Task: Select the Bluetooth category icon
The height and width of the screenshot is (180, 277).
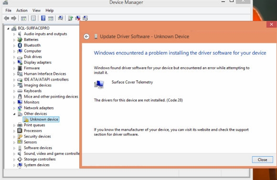Action: tap(20, 45)
